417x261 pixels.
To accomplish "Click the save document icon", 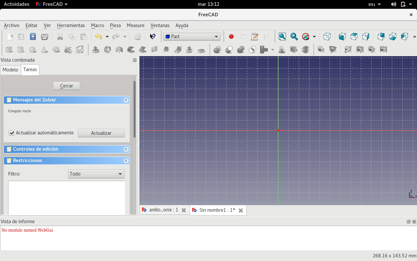I will tap(33, 37).
